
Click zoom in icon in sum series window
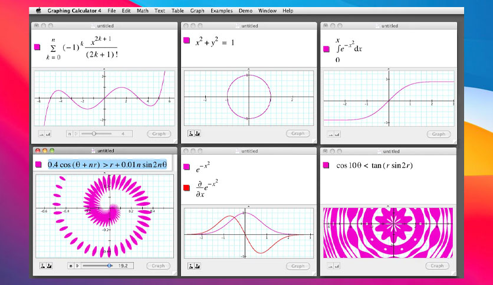(48, 134)
